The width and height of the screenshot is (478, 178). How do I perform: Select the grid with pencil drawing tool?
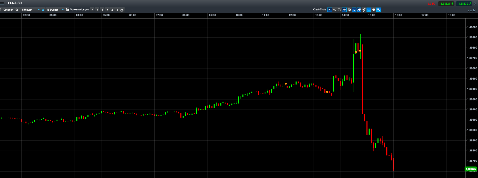[x=349, y=10]
